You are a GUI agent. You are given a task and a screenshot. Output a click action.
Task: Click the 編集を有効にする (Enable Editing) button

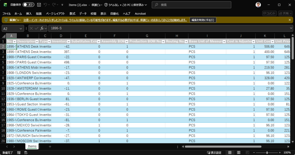pos(203,20)
